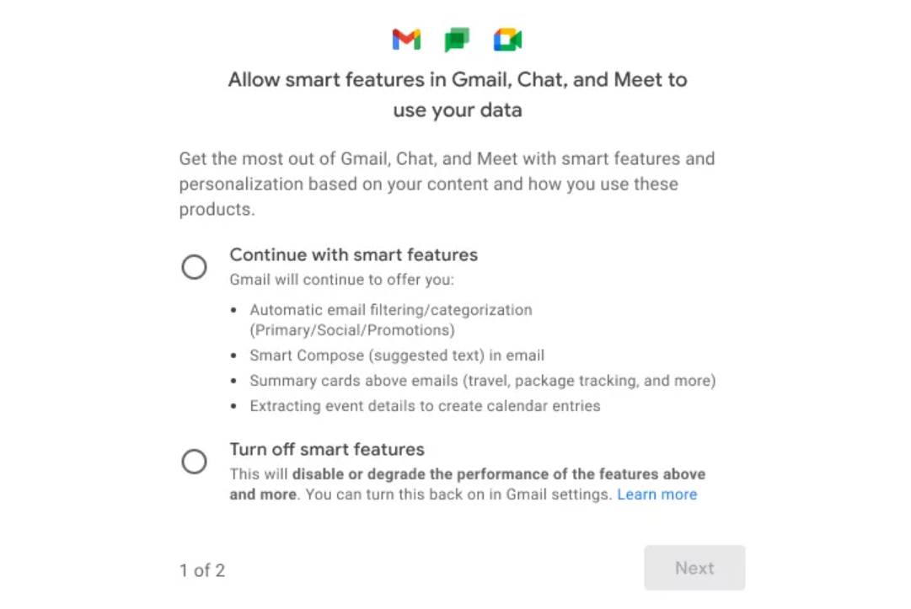Viewport: 911px width, 609px height.
Task: Click the middle icon of the three logos
Action: pyautogui.click(x=456, y=40)
